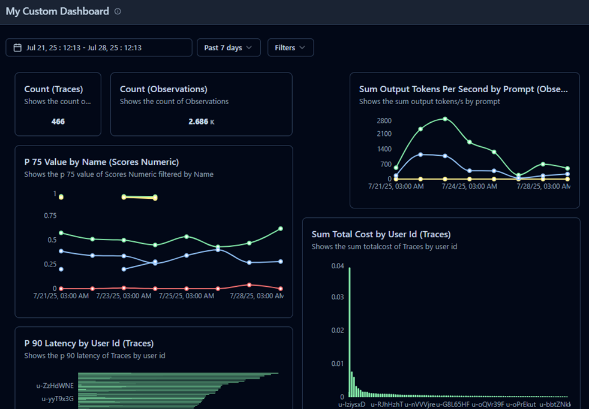Click the P 90 Latency by User Id title
The height and width of the screenshot is (409, 589).
pos(89,343)
